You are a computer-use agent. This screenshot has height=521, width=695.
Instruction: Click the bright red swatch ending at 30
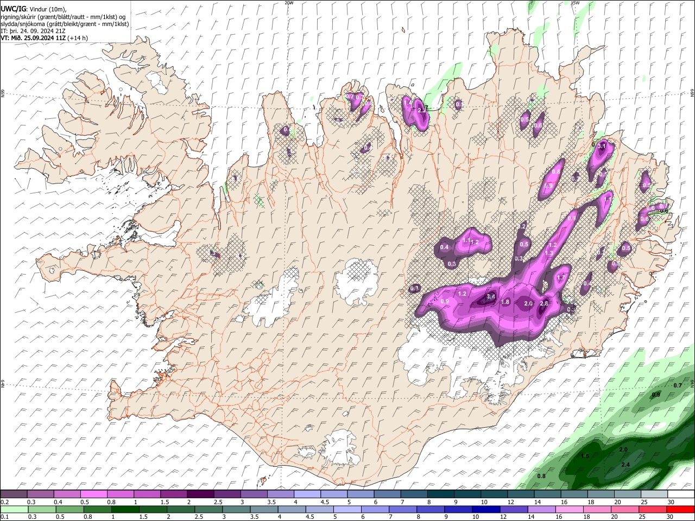pos(681,510)
